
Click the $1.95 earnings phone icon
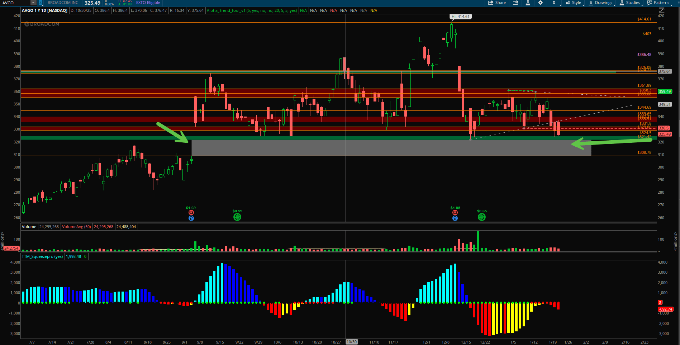point(455,213)
